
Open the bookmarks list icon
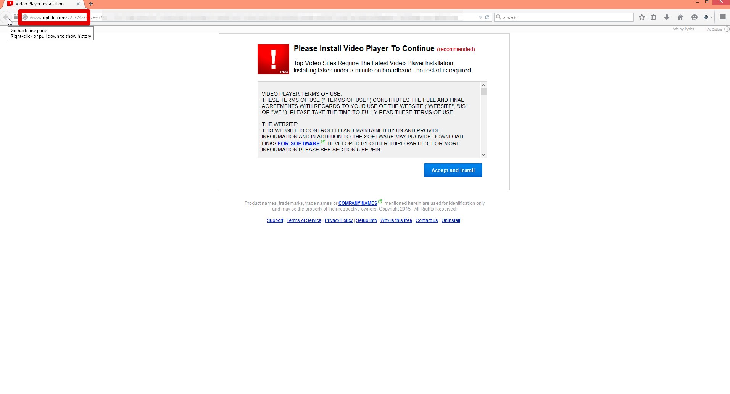[653, 17]
